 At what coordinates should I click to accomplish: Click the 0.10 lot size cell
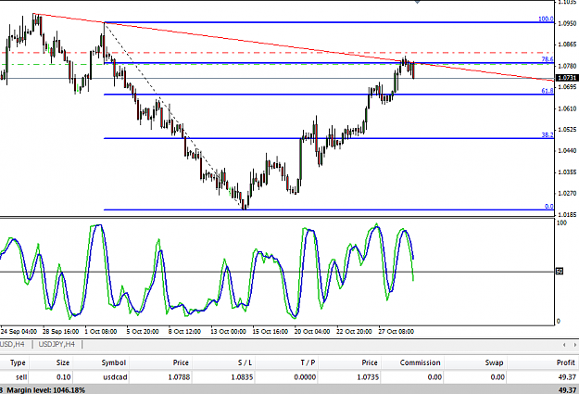[x=64, y=377]
